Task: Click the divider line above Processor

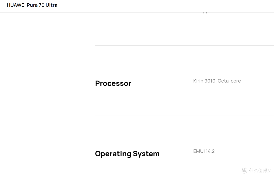Action: click(184, 46)
